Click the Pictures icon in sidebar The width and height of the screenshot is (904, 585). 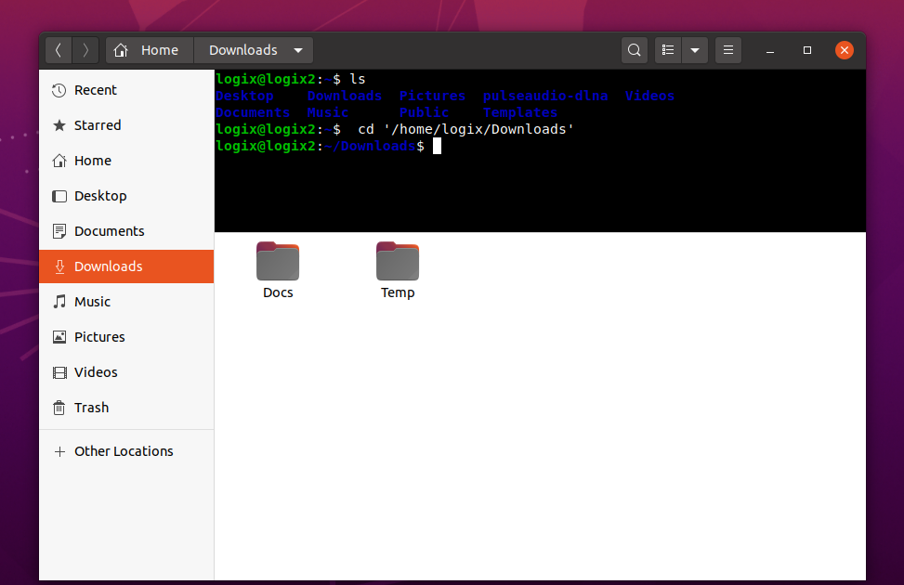59,336
